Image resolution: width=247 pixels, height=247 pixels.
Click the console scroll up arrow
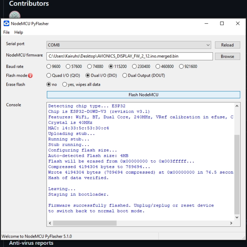tap(237, 106)
